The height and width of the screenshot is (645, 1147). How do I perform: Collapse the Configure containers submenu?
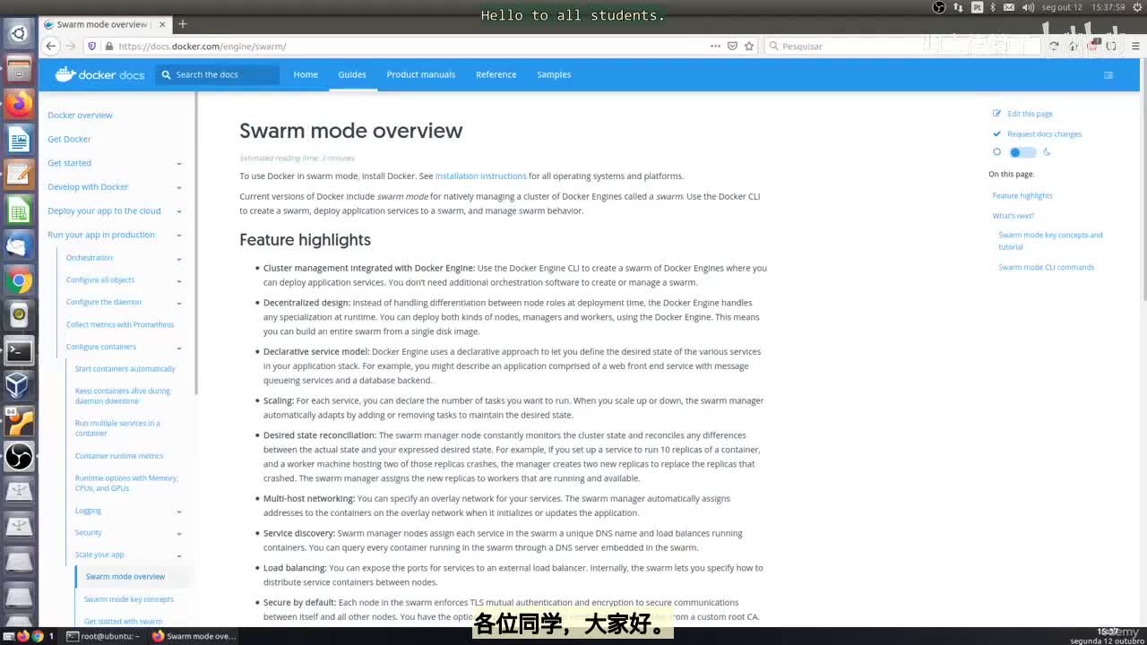click(179, 348)
